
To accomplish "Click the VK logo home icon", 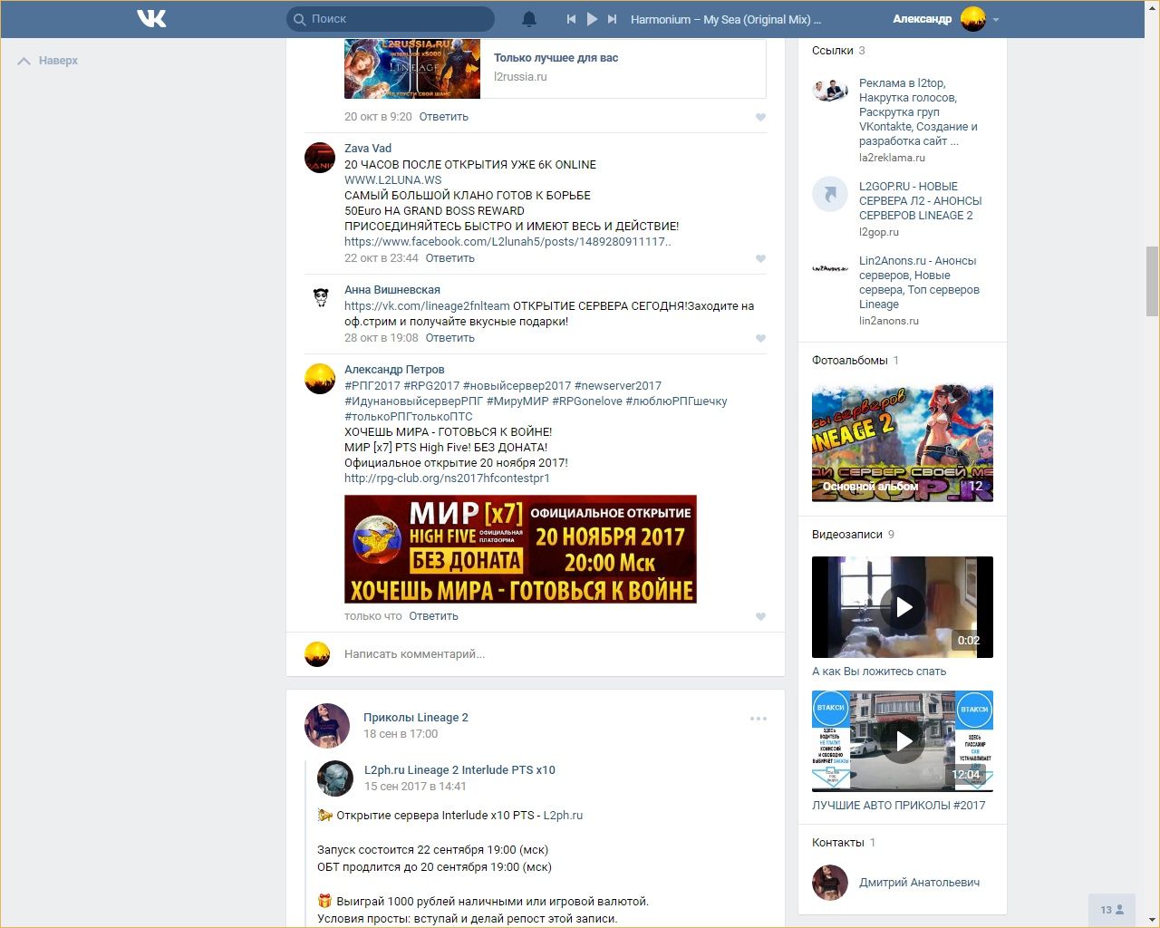I will 151,18.
